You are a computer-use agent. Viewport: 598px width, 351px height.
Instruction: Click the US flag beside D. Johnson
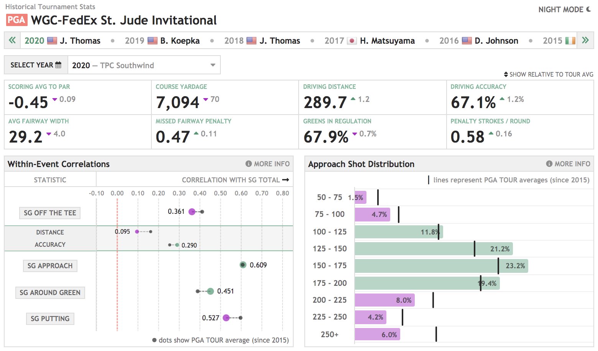pos(467,40)
